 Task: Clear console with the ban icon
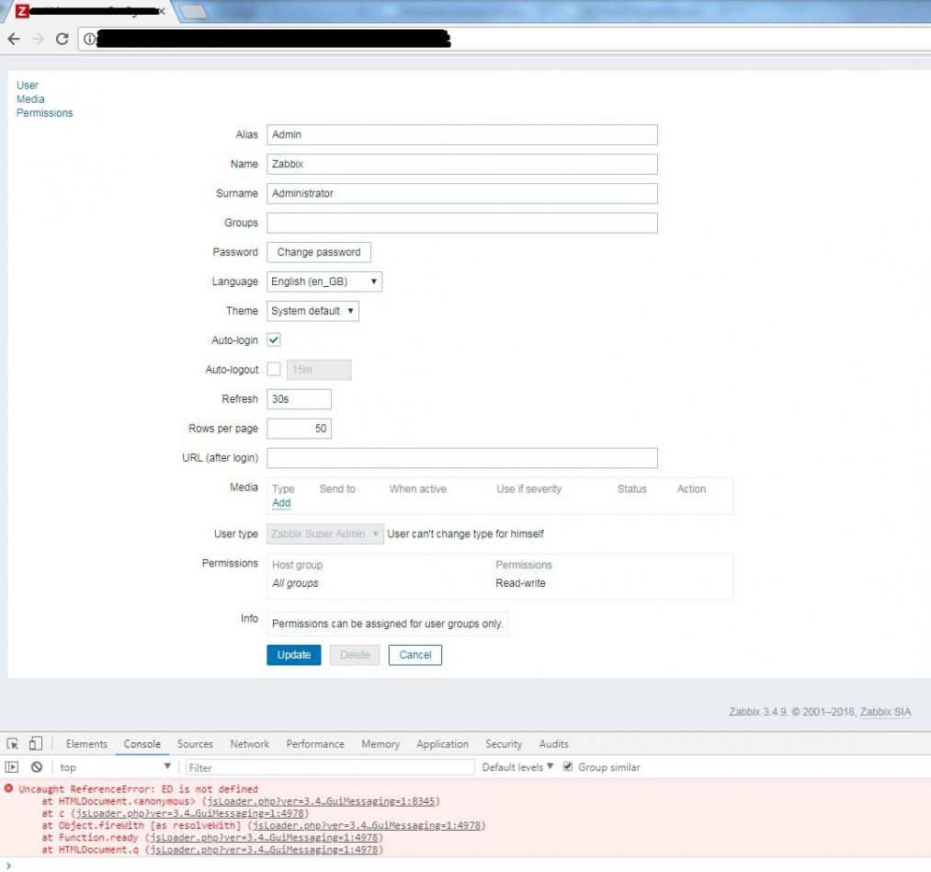click(x=37, y=767)
